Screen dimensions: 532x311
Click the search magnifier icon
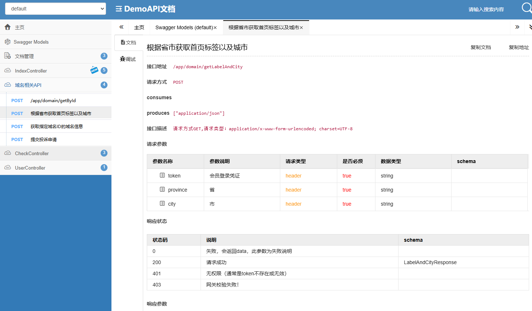point(526,8)
